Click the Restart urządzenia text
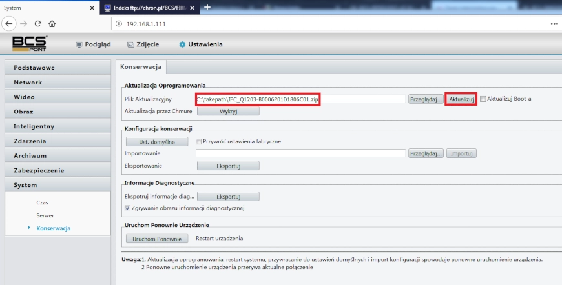Viewport: 562px width, 285px height. pyautogui.click(x=220, y=238)
